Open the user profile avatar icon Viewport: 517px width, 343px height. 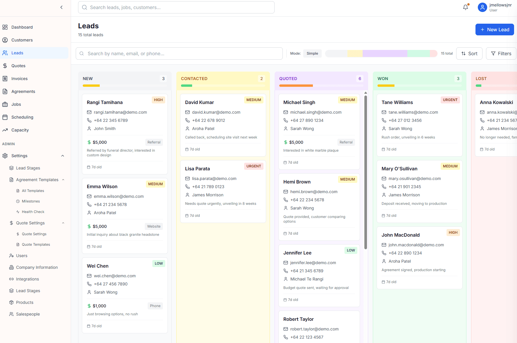tap(482, 7)
